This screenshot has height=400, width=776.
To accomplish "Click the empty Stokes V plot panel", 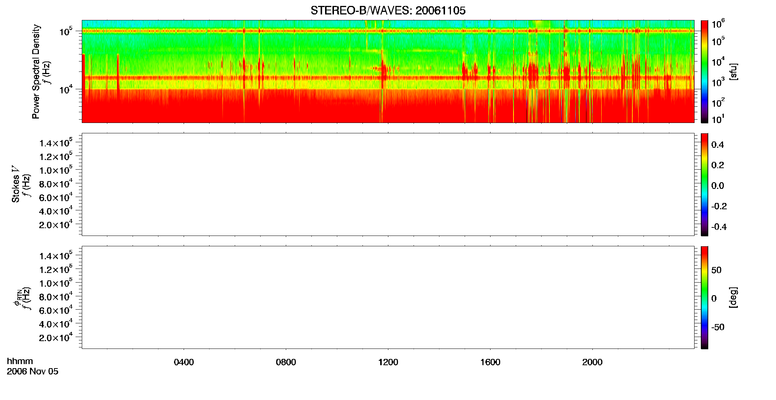I will (x=388, y=184).
